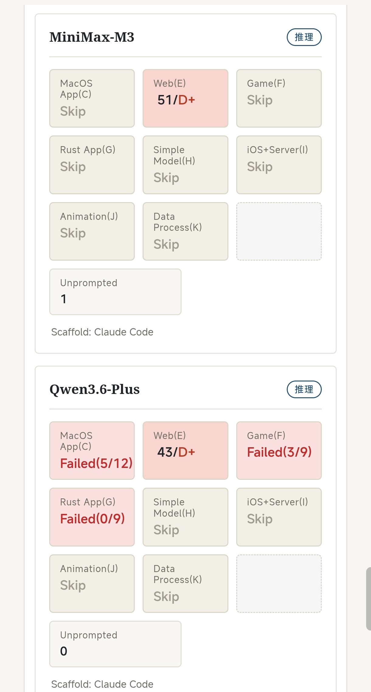
Task: Select Qwen3.6-Plus iOS+Server(I) Skip tile
Action: 279,517
